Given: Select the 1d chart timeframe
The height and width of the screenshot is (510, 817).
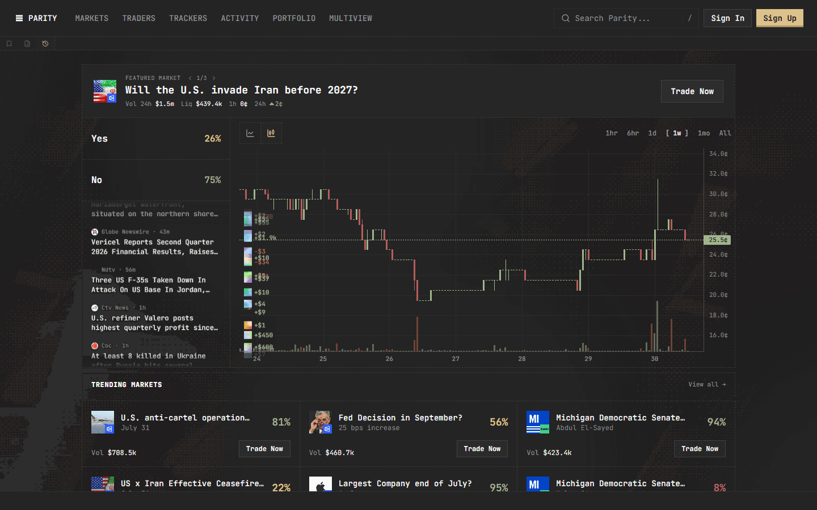Looking at the screenshot, I should coord(652,133).
